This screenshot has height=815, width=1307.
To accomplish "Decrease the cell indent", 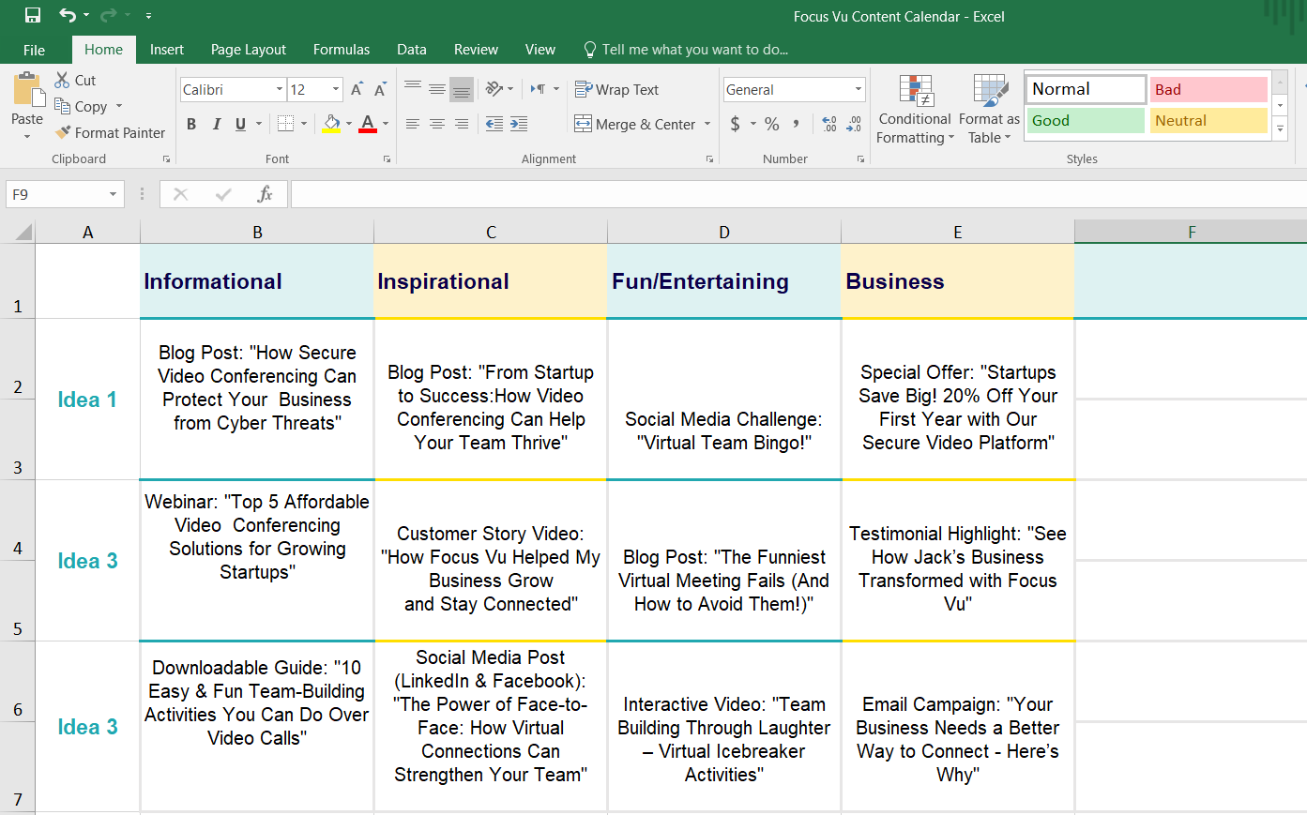I will coord(494,124).
